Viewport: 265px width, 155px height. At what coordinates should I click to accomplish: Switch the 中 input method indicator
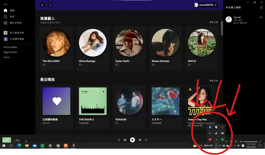238,146
